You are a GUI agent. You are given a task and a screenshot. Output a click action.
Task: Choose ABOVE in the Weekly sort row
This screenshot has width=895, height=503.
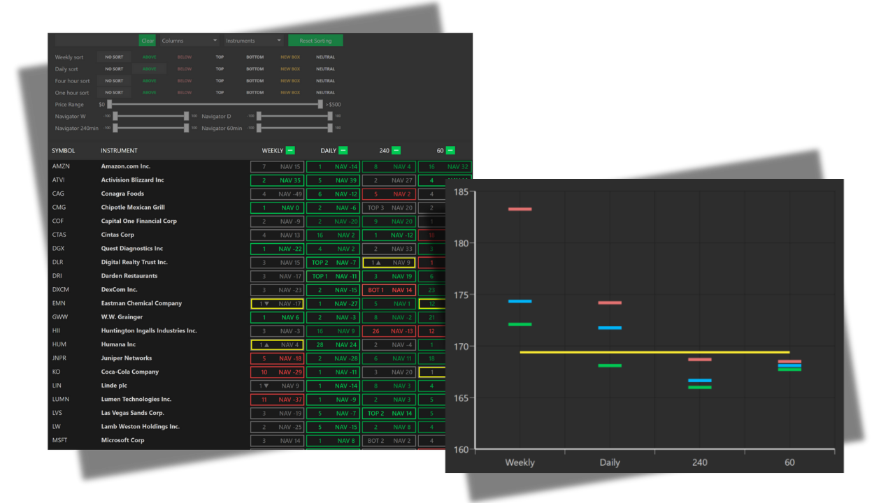pos(150,57)
